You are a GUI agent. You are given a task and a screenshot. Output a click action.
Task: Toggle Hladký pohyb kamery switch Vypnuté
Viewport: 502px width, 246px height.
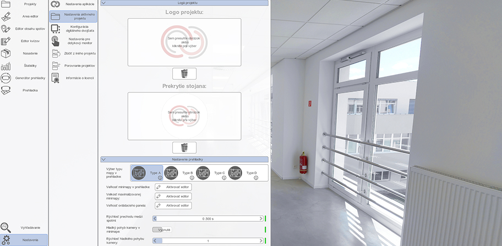point(162,230)
